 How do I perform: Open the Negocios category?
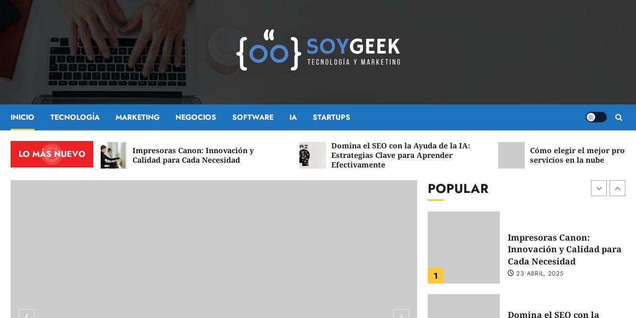point(196,117)
